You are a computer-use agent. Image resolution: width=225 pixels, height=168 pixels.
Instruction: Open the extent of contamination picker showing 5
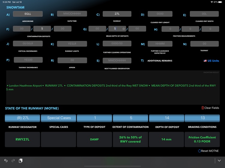pyautogui.click(x=130, y=118)
